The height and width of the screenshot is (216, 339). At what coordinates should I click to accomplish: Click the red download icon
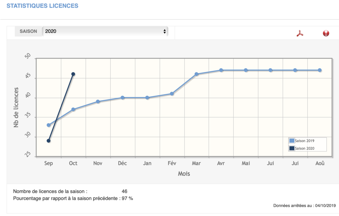pos(326,33)
